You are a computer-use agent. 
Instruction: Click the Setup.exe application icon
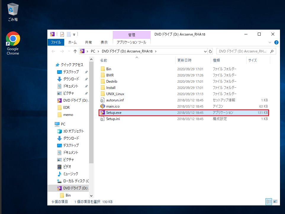[102, 112]
